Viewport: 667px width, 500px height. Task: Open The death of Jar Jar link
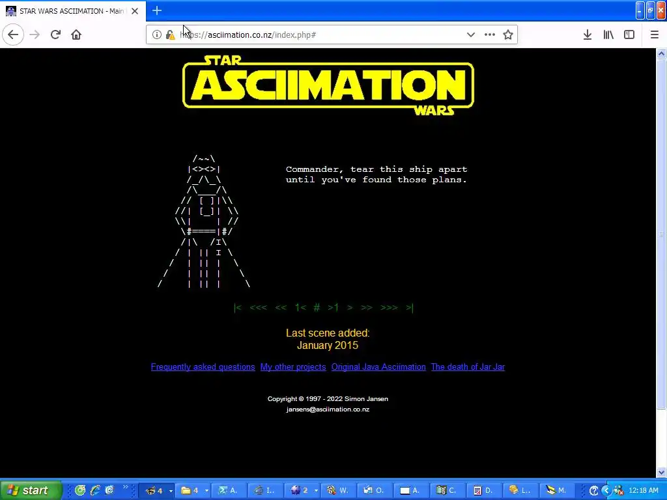point(468,367)
